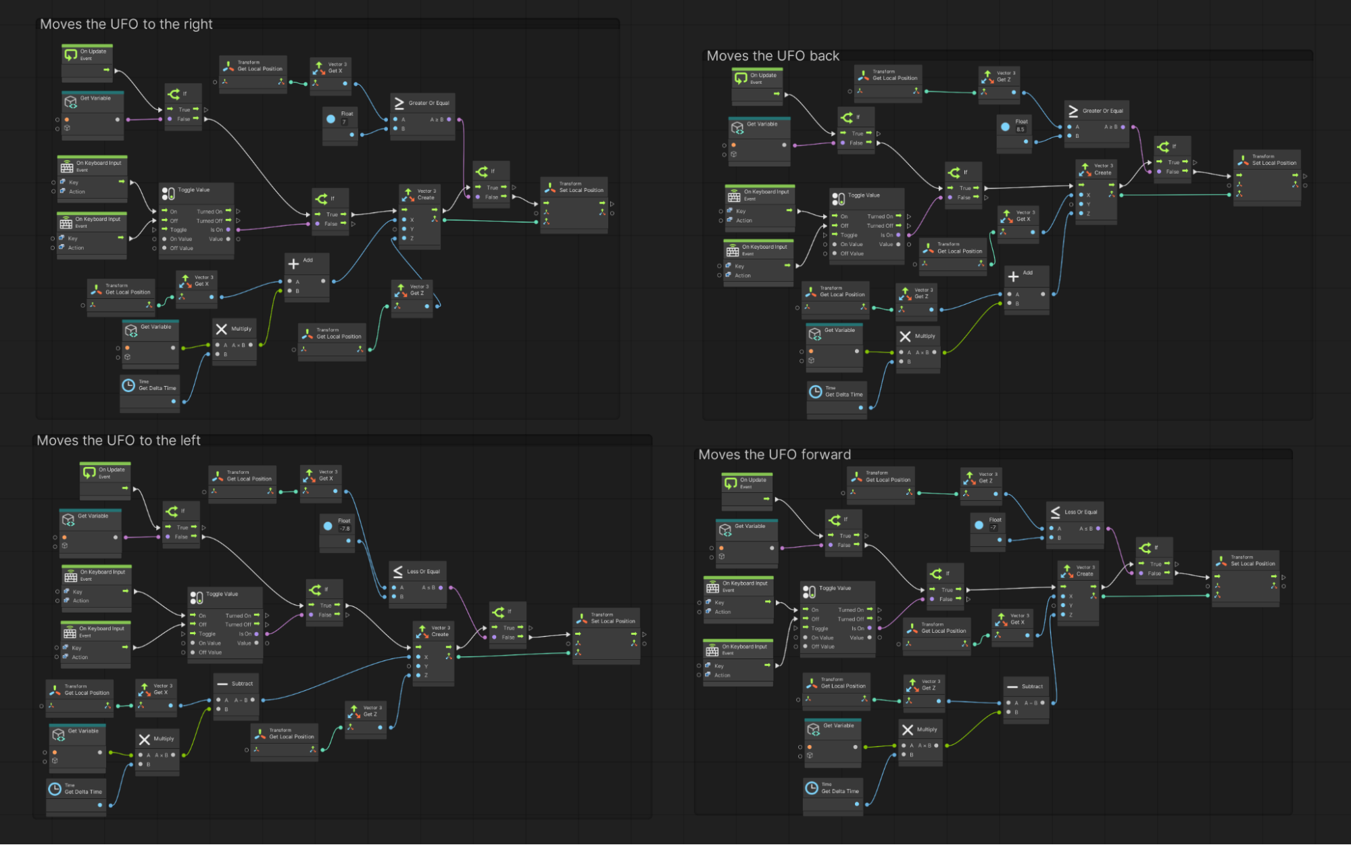Click the Get Variable cube icon under On Update in 'left' group
1351x845 pixels.
68,519
